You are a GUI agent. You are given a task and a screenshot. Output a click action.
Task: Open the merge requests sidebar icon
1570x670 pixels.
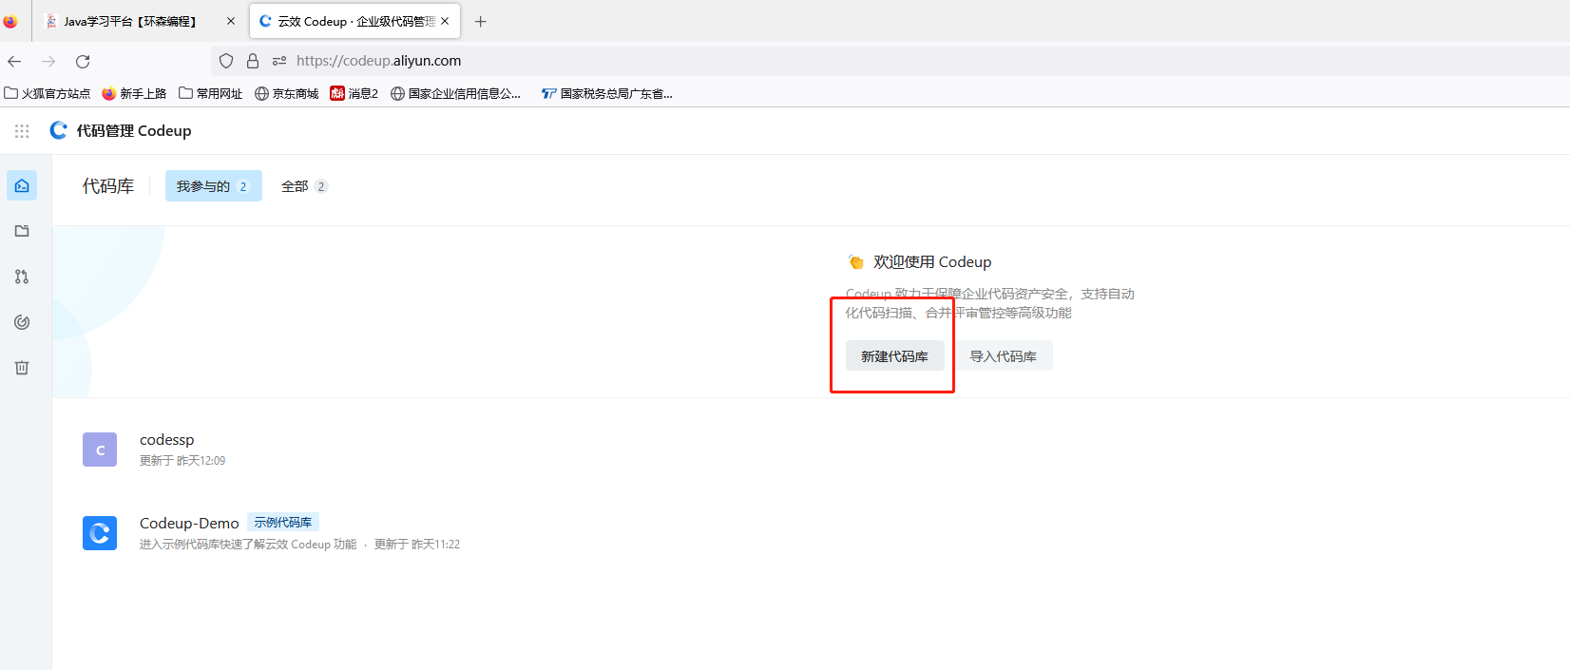pos(22,277)
